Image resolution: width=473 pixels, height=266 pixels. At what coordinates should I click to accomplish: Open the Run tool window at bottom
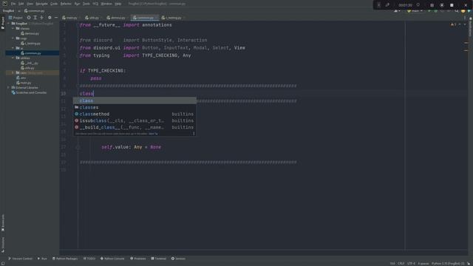(42, 259)
